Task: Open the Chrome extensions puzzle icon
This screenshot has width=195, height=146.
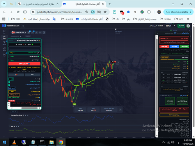Action: (x=149, y=12)
